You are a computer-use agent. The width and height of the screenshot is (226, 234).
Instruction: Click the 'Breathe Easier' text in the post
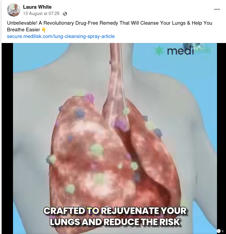pyautogui.click(x=23, y=30)
